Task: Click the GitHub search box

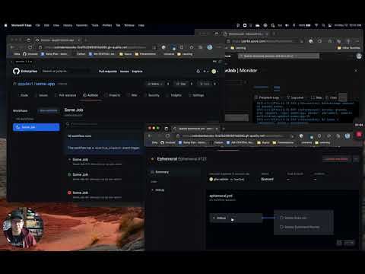Action: 65,71
